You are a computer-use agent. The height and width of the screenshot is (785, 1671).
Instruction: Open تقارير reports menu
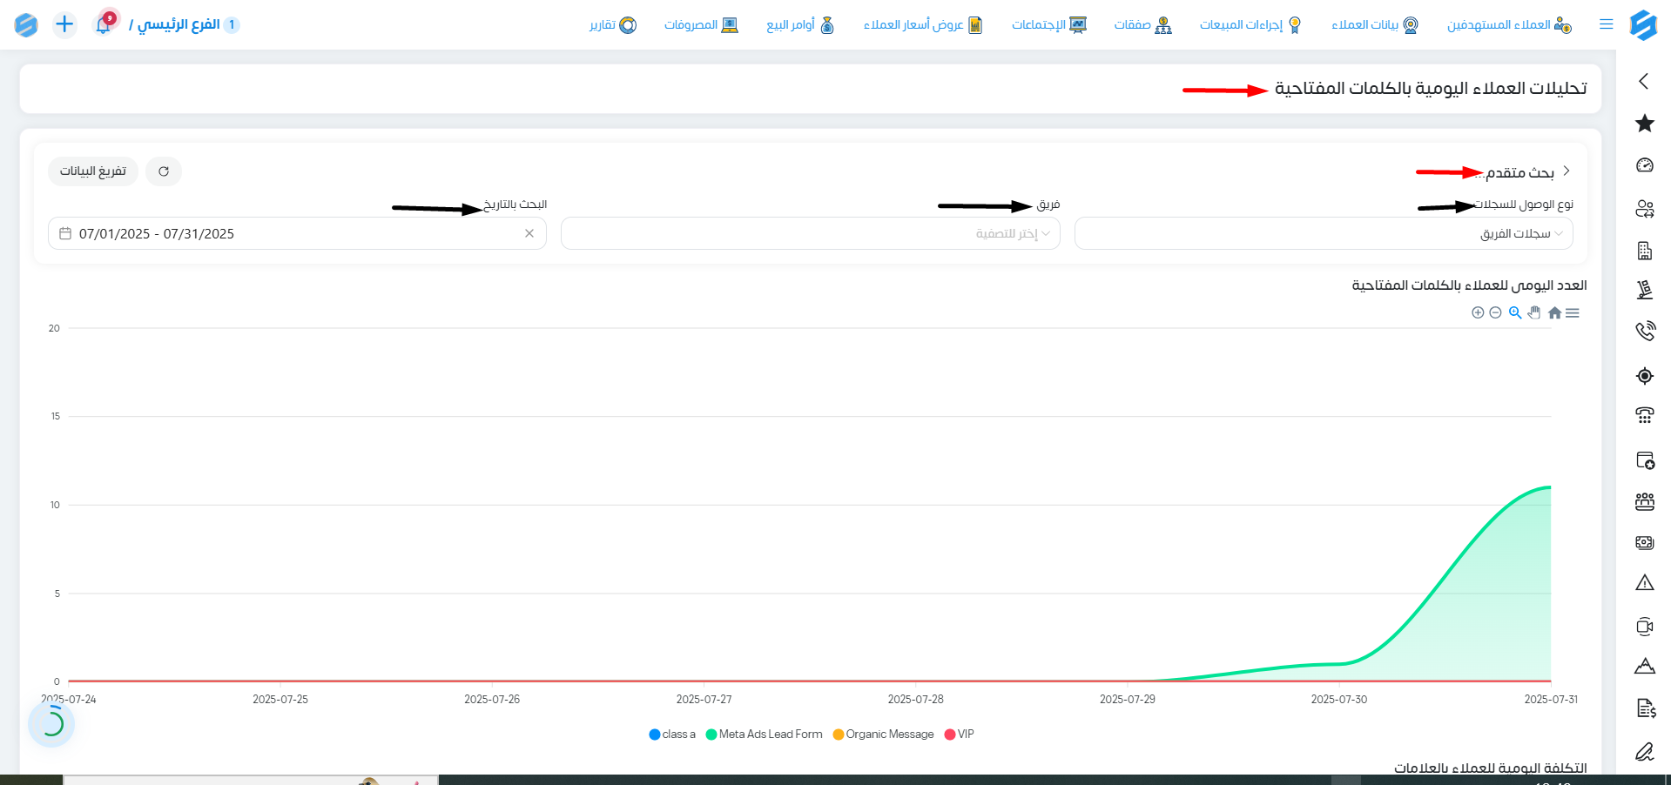pyautogui.click(x=613, y=24)
